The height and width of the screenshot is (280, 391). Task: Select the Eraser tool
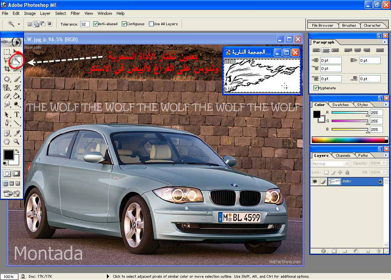coord(7,96)
